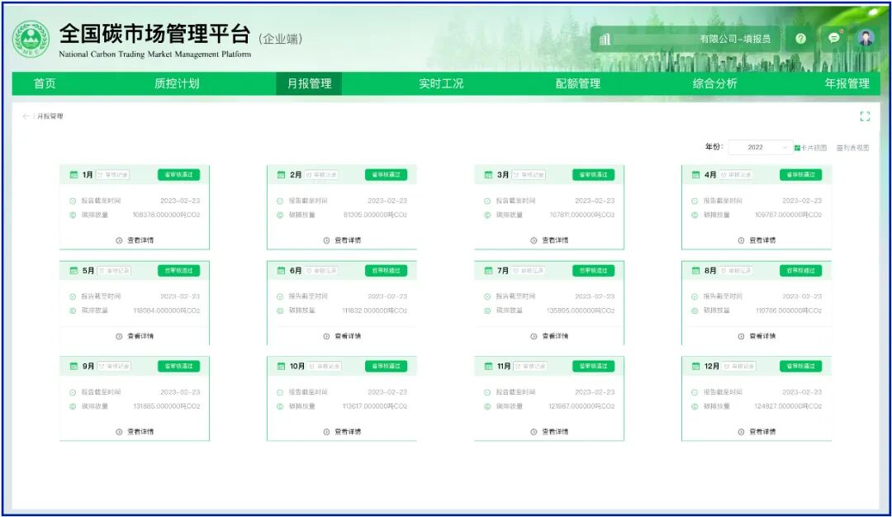Click the details arrow icon on the 8月 card

[741, 336]
